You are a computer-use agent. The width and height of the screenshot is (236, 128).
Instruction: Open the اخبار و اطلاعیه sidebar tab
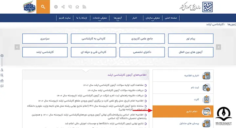coord(183,76)
